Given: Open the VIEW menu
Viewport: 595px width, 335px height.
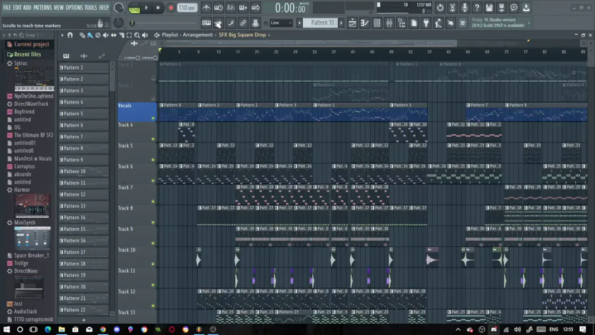Looking at the screenshot, I should (x=58, y=7).
